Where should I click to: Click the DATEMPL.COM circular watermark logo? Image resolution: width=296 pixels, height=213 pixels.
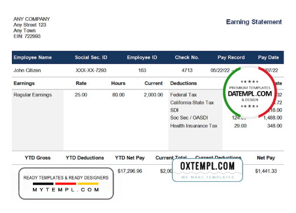click(x=250, y=92)
